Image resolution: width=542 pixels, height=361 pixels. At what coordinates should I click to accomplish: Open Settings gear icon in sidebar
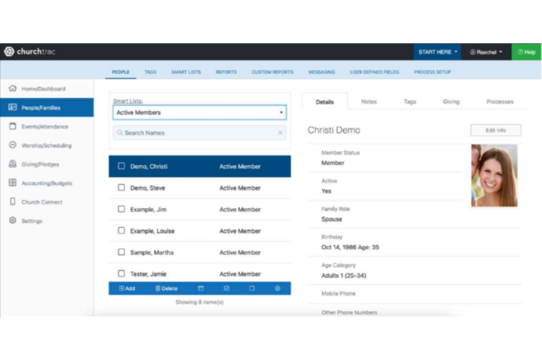[x=13, y=221]
